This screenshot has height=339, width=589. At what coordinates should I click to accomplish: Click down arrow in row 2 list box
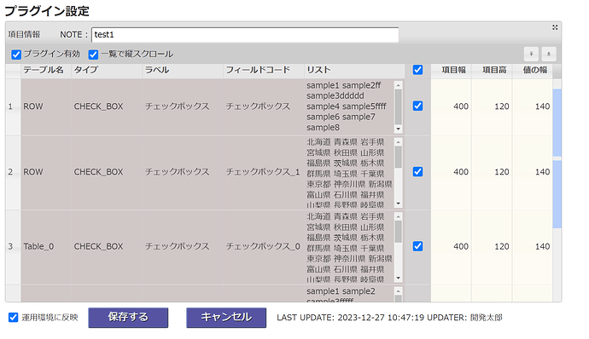398,204
